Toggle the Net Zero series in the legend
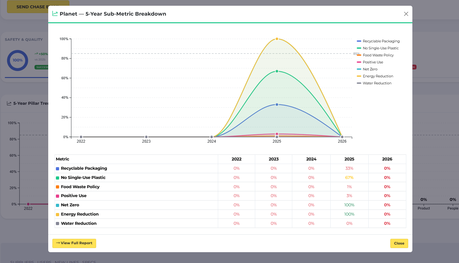The width and height of the screenshot is (459, 263). pyautogui.click(x=370, y=69)
